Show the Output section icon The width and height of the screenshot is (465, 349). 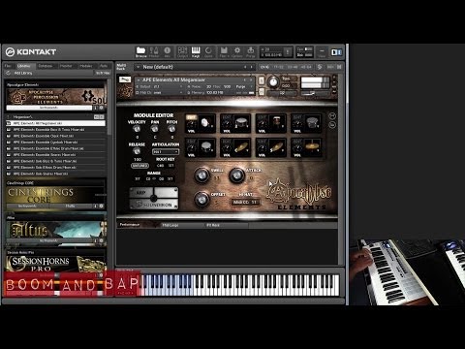pyautogui.click(x=182, y=51)
